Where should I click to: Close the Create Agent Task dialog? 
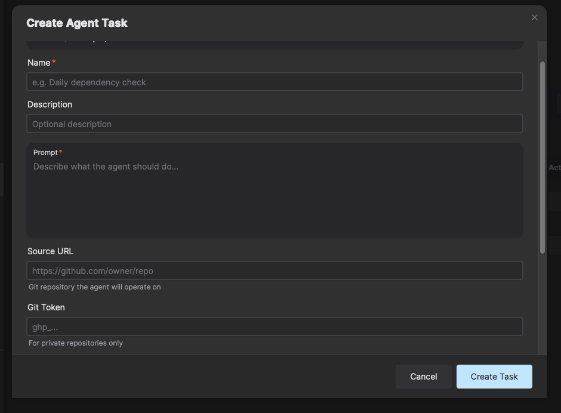535,17
